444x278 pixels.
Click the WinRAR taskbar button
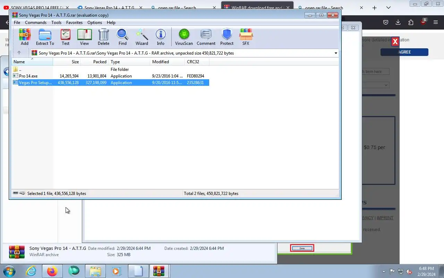pyautogui.click(x=159, y=271)
